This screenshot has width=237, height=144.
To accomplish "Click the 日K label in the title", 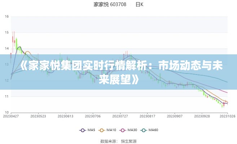I will (139, 5).
